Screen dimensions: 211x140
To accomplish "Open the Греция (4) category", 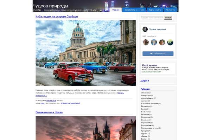I will coord(146,131).
